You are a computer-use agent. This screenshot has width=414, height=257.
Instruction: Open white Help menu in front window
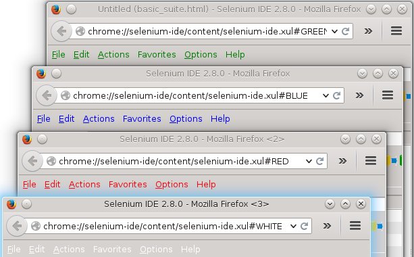coord(190,250)
